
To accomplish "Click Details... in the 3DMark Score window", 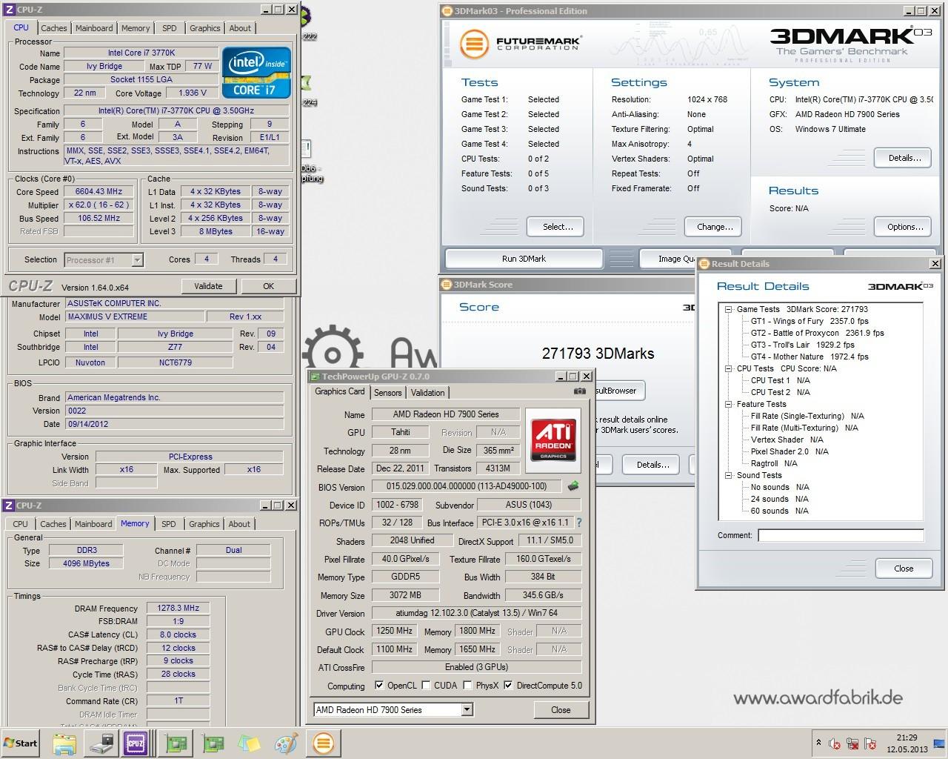I will pyautogui.click(x=652, y=465).
